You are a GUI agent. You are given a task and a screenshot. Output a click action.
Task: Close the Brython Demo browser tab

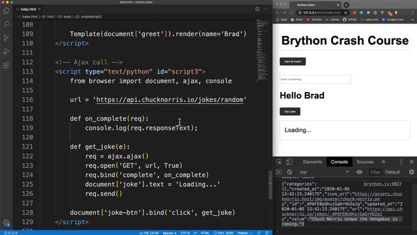(338, 5)
